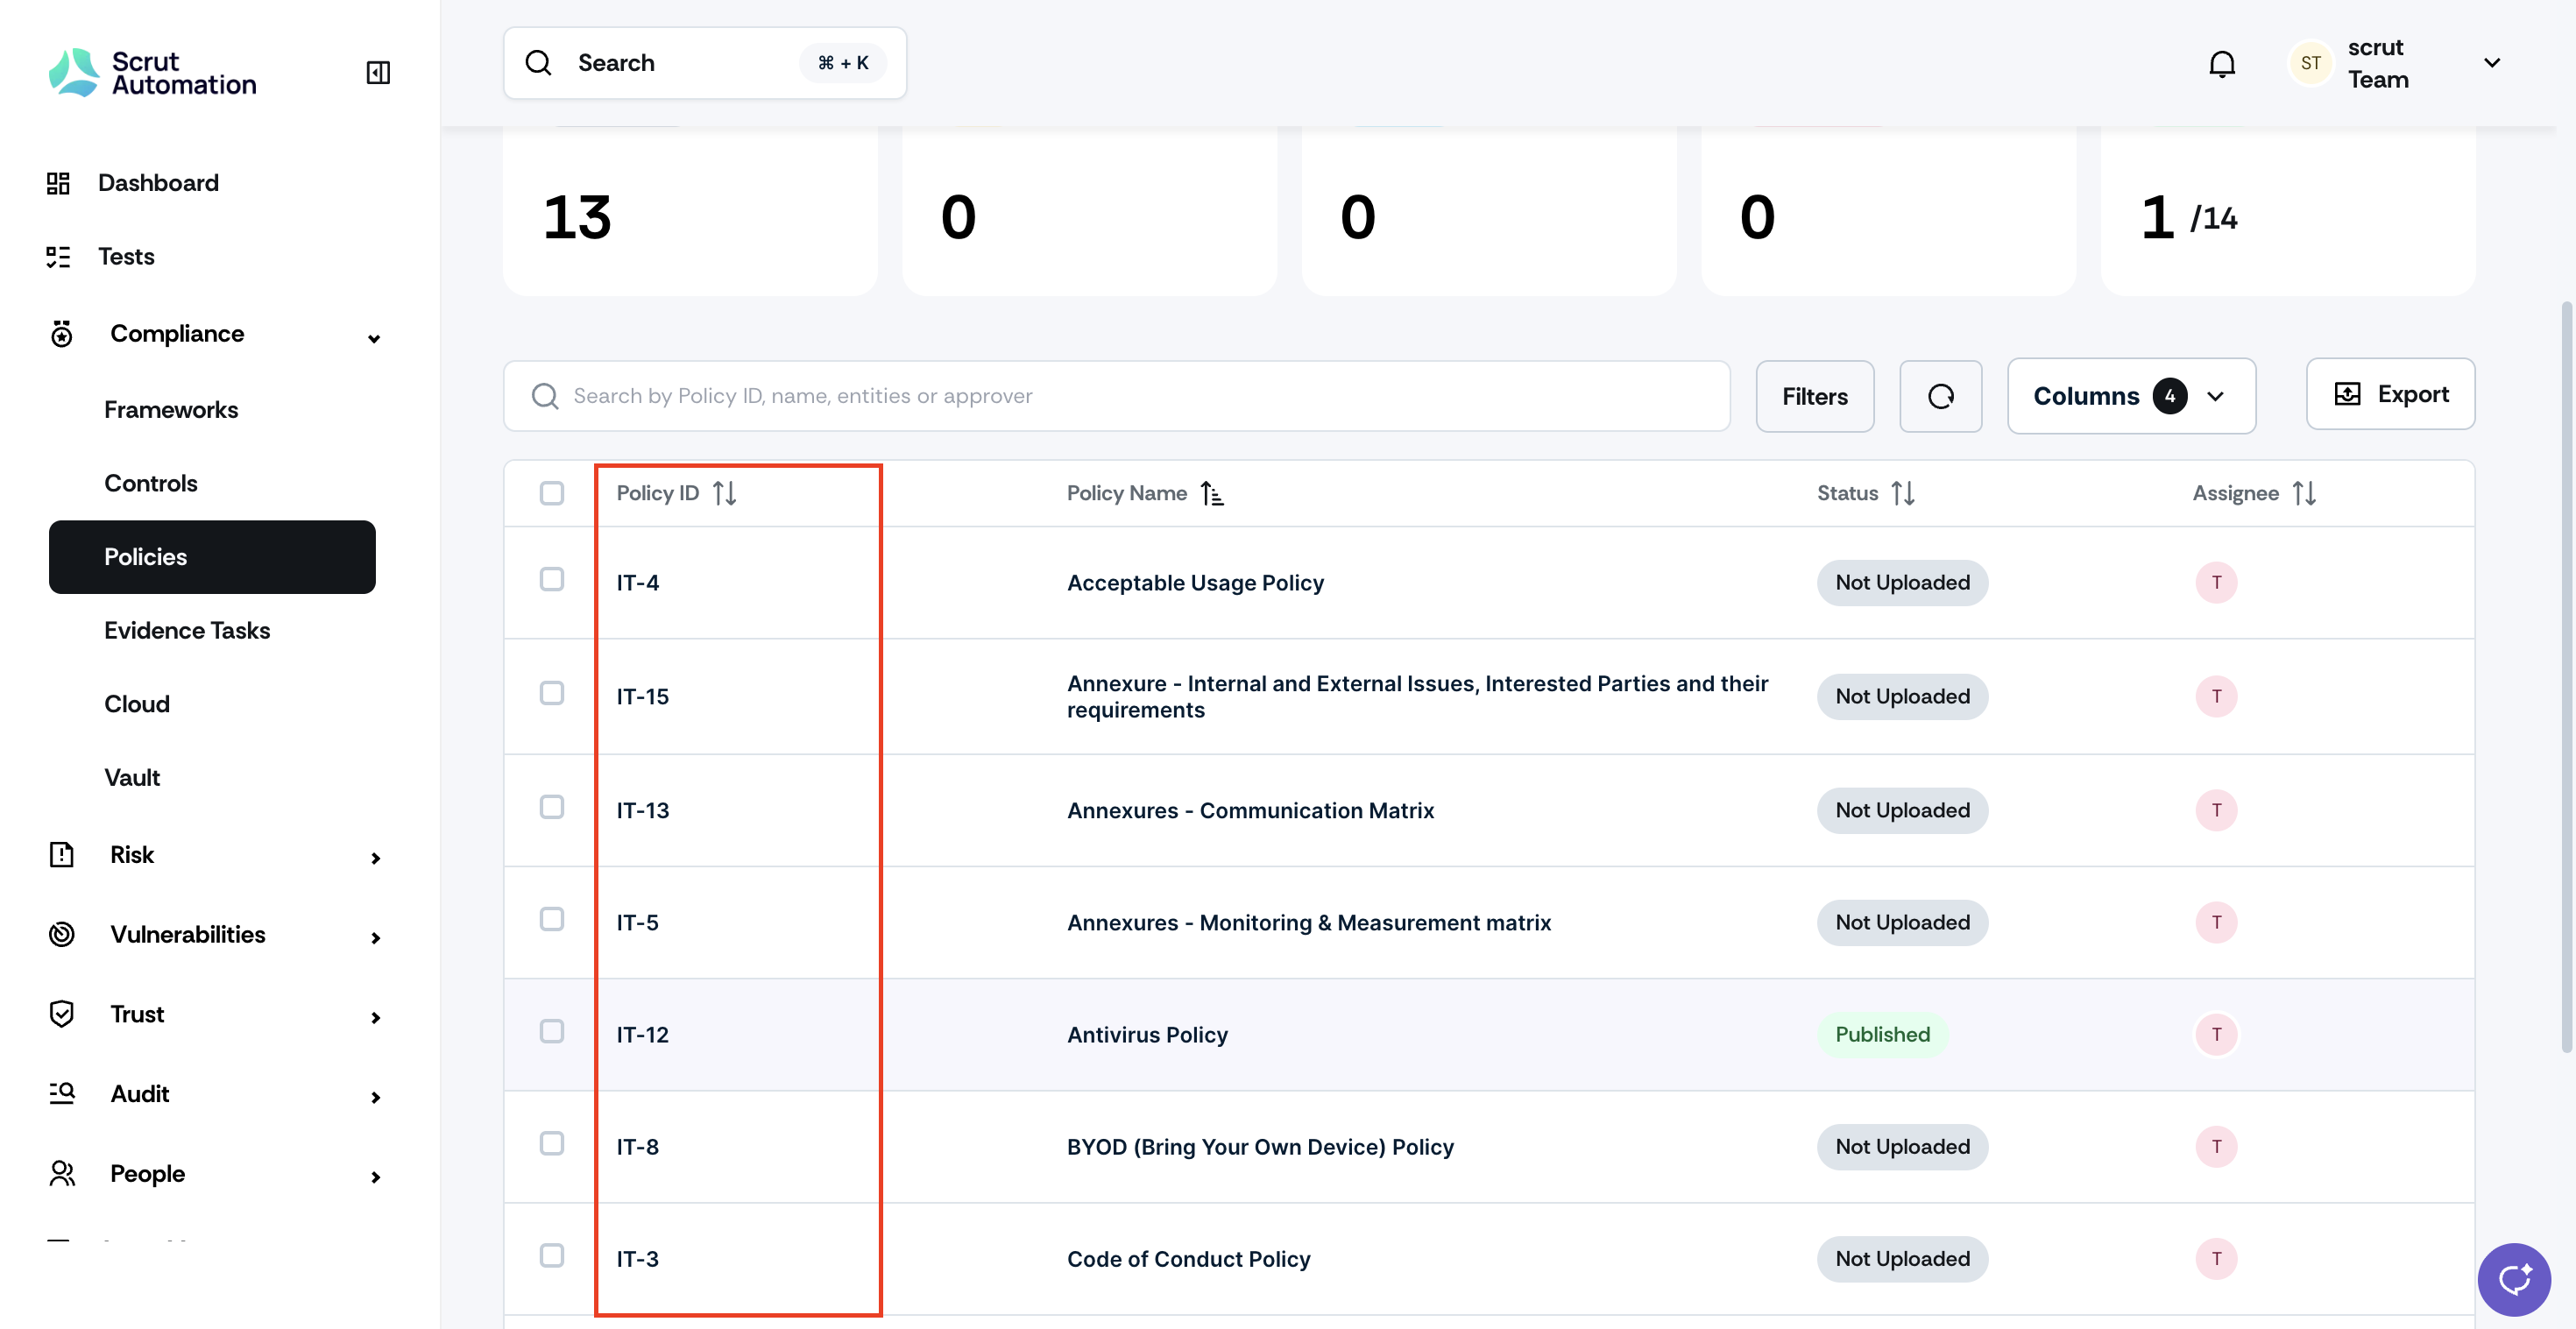Sort by Policy ID arrows icon
The height and width of the screenshot is (1329, 2576).
(725, 493)
